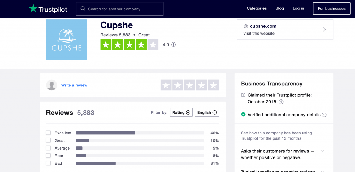Tick the Average reviews checkbox

coord(49,148)
